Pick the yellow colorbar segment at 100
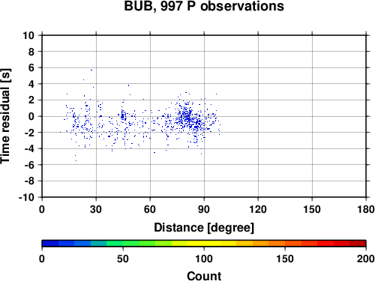Screen dimensions: 375x281 click(204, 244)
